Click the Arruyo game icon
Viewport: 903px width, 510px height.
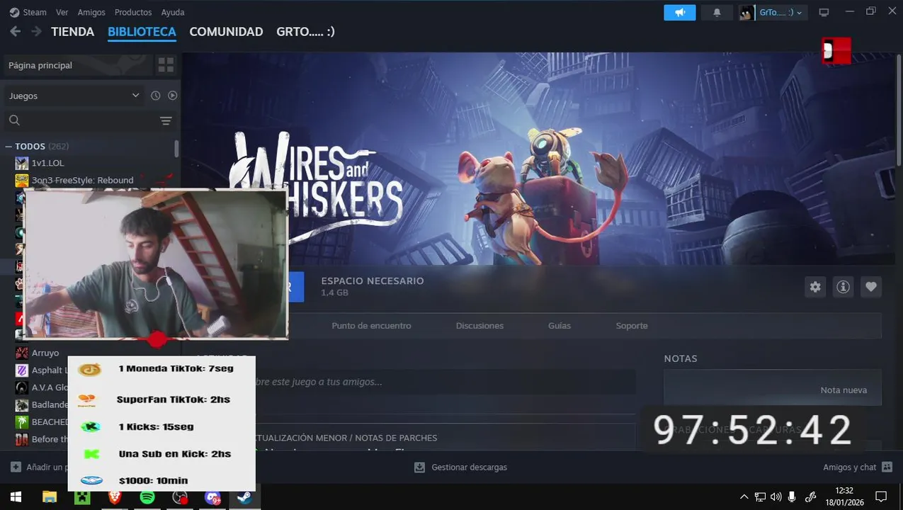[x=22, y=353]
